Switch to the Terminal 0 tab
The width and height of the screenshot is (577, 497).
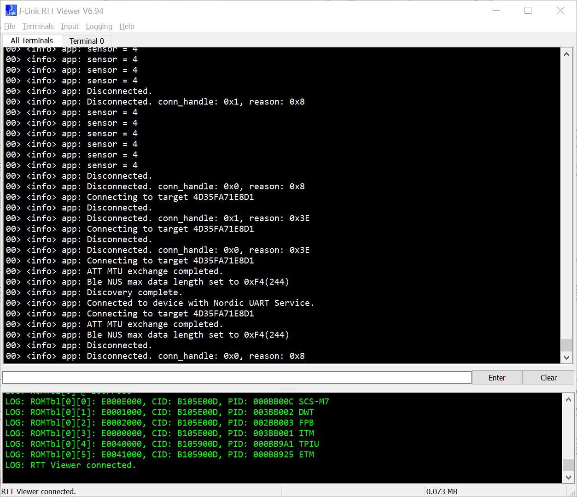pos(87,41)
